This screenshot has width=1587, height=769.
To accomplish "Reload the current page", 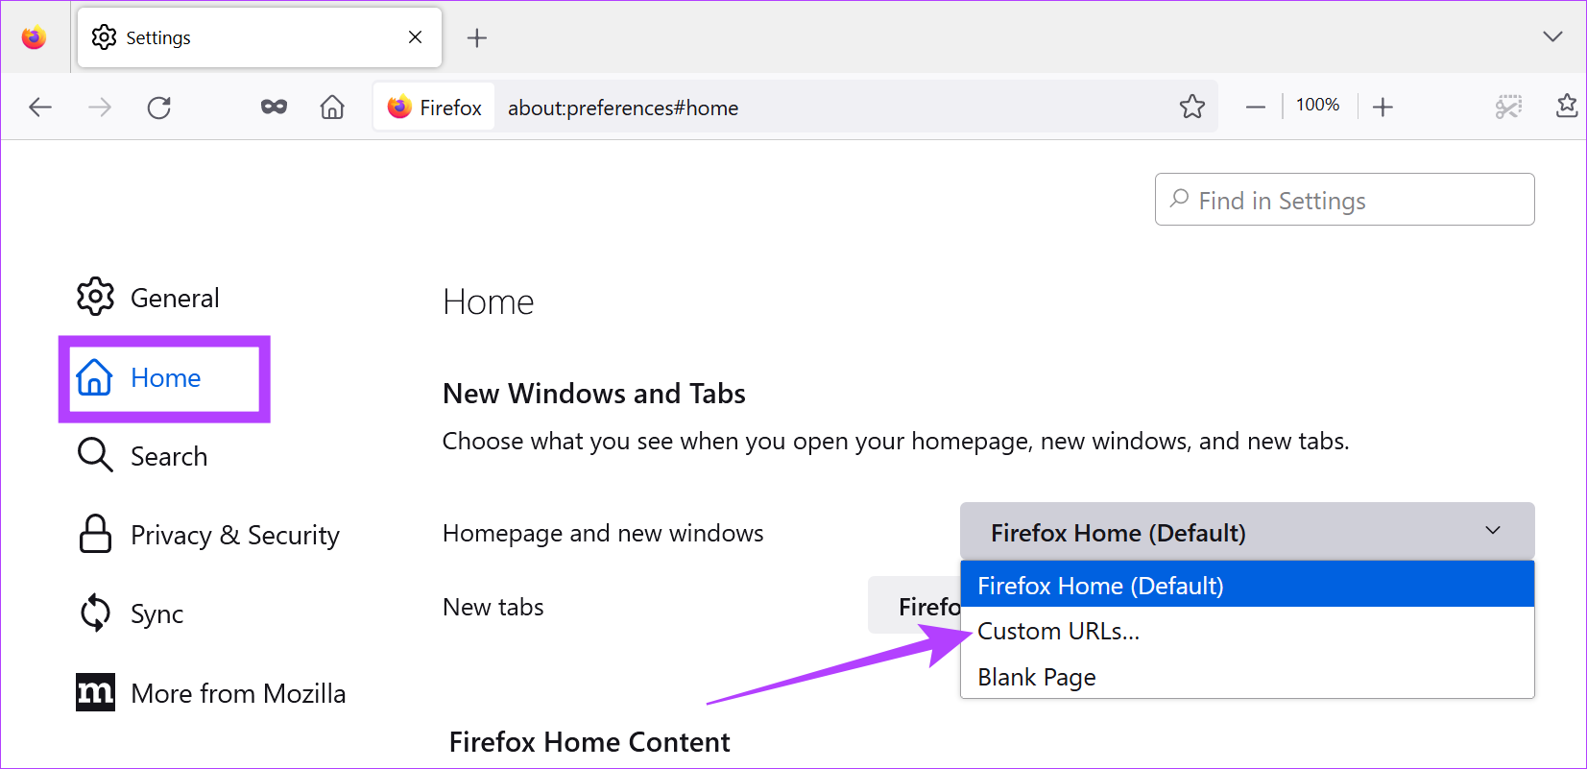I will point(159,108).
